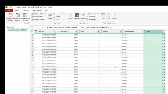
Task: Open Standard number operations
Action: pyautogui.click(x=77, y=17)
